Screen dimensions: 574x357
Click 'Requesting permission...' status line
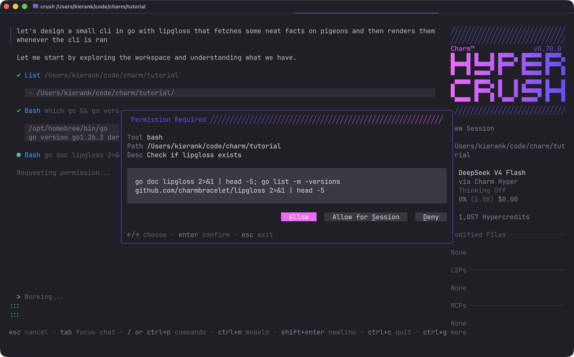click(63, 173)
